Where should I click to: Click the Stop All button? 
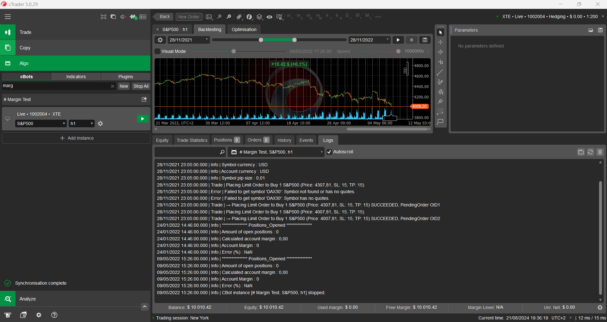click(x=141, y=86)
